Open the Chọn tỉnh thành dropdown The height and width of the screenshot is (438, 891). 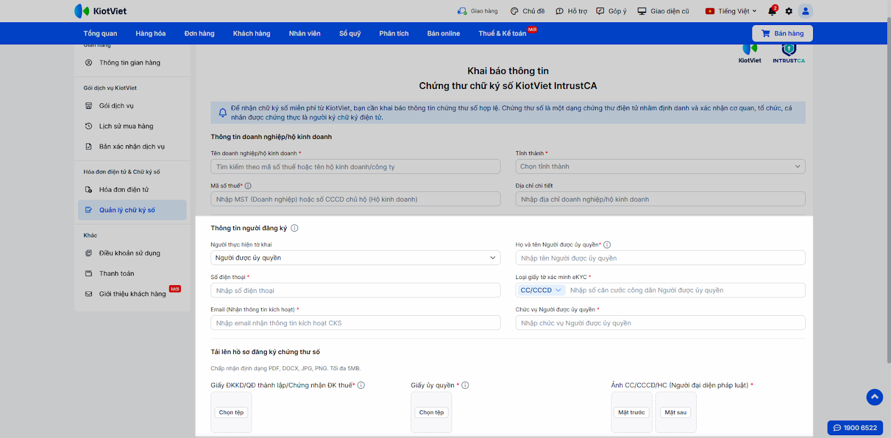pos(660,167)
